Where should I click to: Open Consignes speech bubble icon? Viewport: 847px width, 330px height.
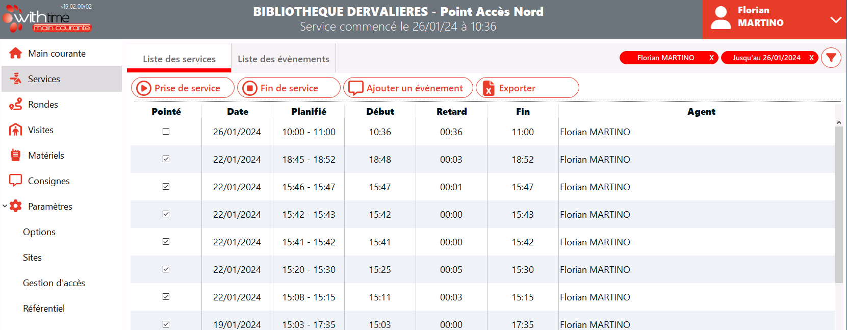point(16,181)
